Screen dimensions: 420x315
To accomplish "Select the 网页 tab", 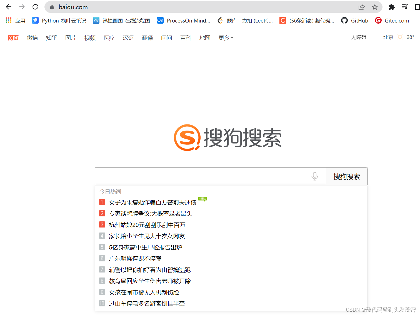I will tap(13, 38).
